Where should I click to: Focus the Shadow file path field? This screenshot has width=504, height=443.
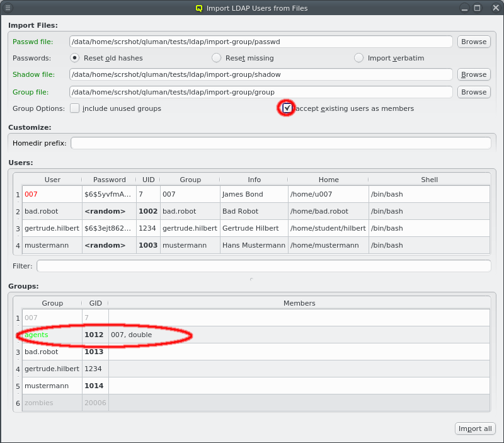[261, 74]
